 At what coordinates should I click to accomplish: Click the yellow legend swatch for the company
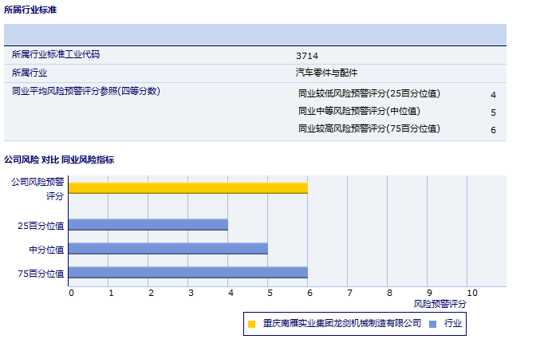252,324
